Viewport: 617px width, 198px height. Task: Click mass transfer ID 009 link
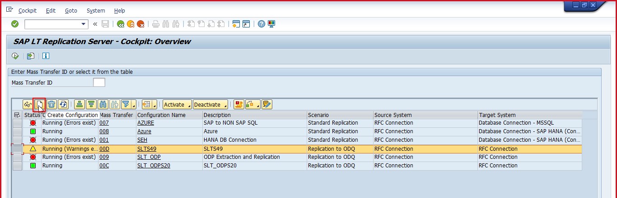tap(104, 157)
